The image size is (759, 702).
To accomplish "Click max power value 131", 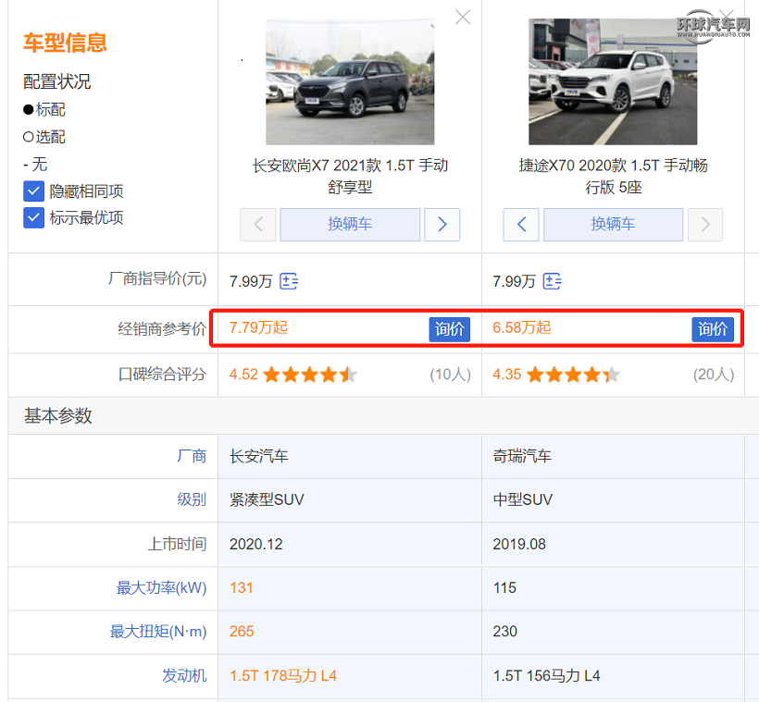I will pos(242,588).
